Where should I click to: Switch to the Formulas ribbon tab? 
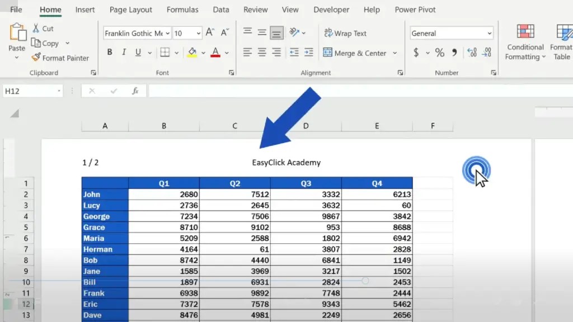[182, 10]
